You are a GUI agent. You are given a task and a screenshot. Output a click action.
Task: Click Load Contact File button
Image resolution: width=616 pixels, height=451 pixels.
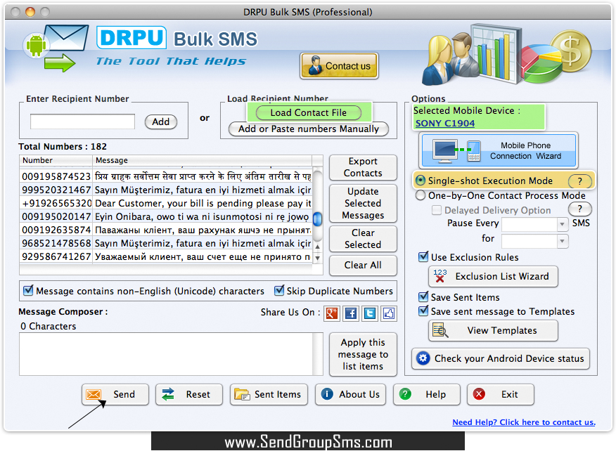[x=309, y=112]
